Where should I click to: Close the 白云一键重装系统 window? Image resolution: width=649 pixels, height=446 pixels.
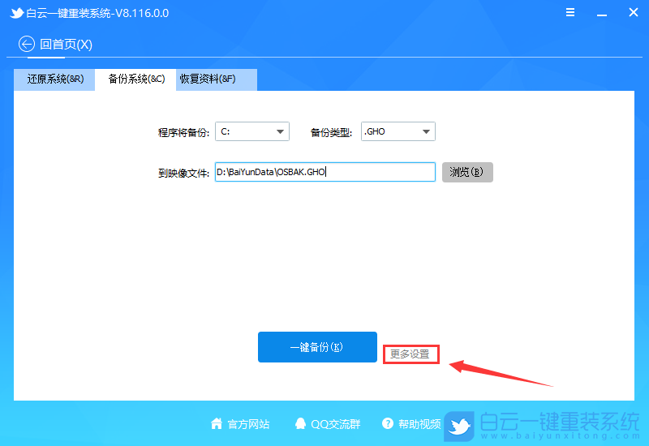[634, 12]
